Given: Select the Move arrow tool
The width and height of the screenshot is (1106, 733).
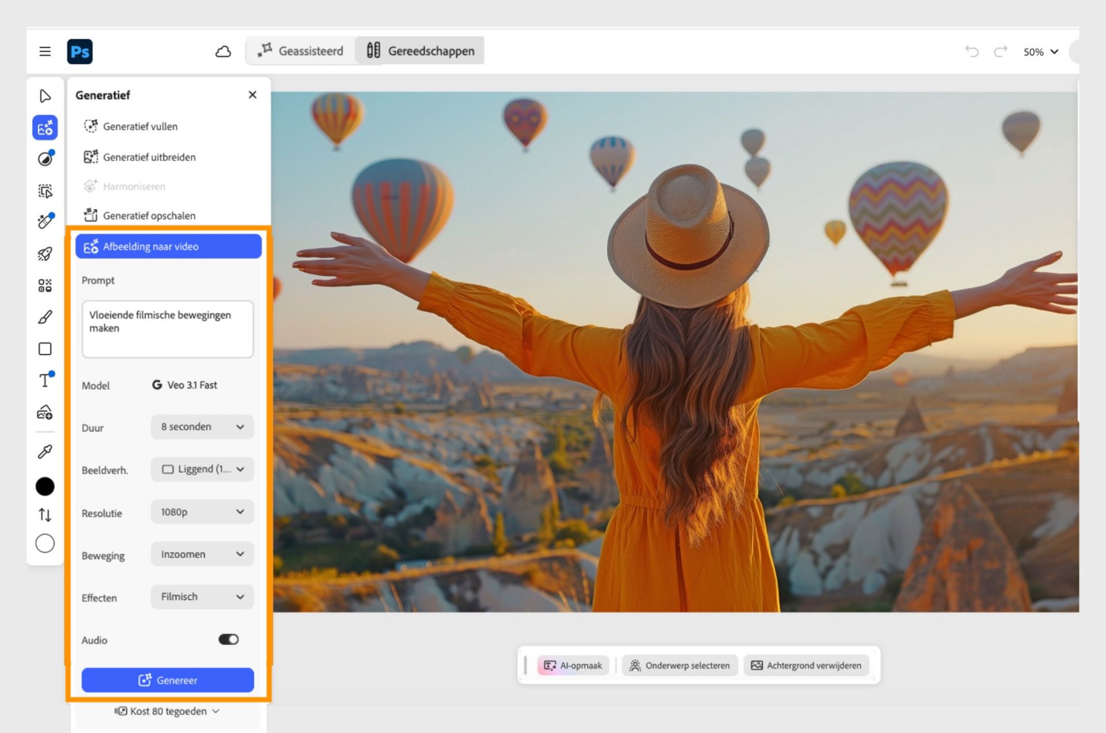Looking at the screenshot, I should click(x=45, y=96).
